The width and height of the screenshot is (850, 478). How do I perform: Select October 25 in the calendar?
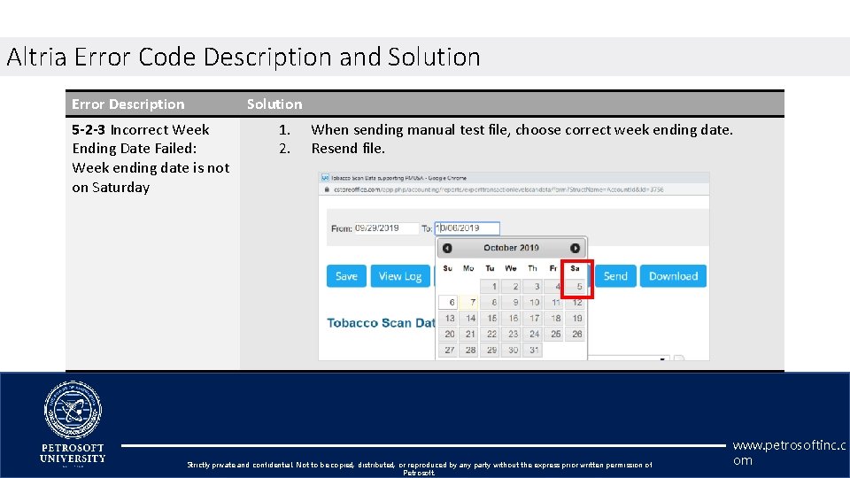(554, 334)
